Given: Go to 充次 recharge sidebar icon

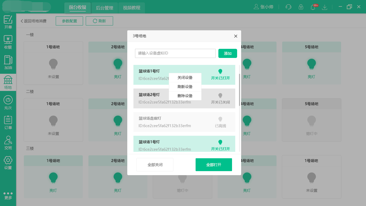Looking at the screenshot, I should pos(8,102).
